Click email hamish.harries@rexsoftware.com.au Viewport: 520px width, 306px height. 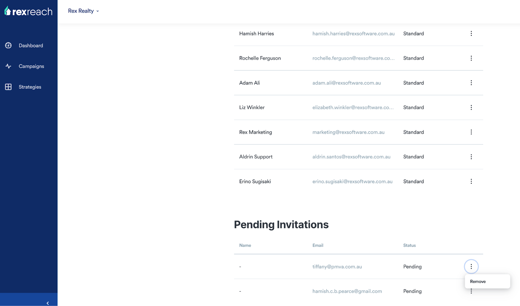click(x=354, y=33)
